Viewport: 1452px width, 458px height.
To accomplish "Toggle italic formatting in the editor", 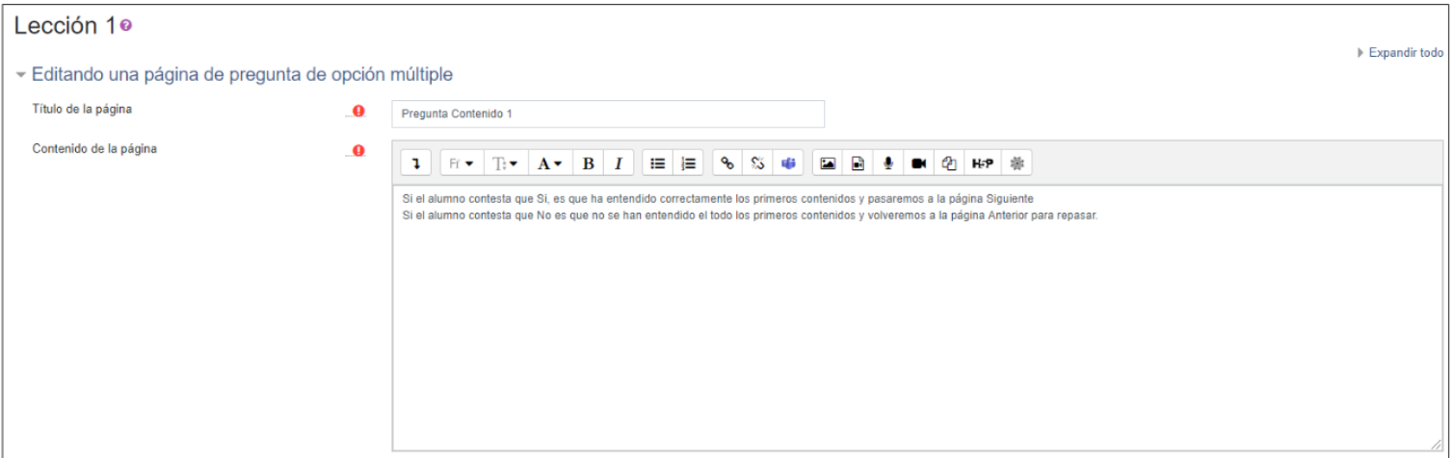I will click(x=619, y=164).
